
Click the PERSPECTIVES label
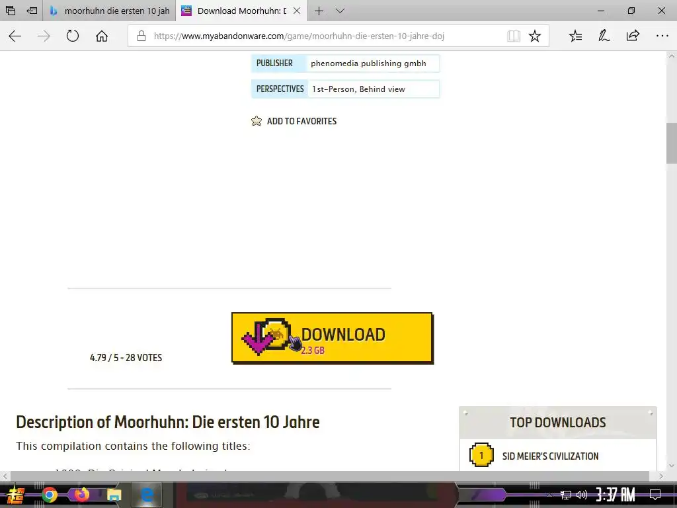pyautogui.click(x=280, y=89)
